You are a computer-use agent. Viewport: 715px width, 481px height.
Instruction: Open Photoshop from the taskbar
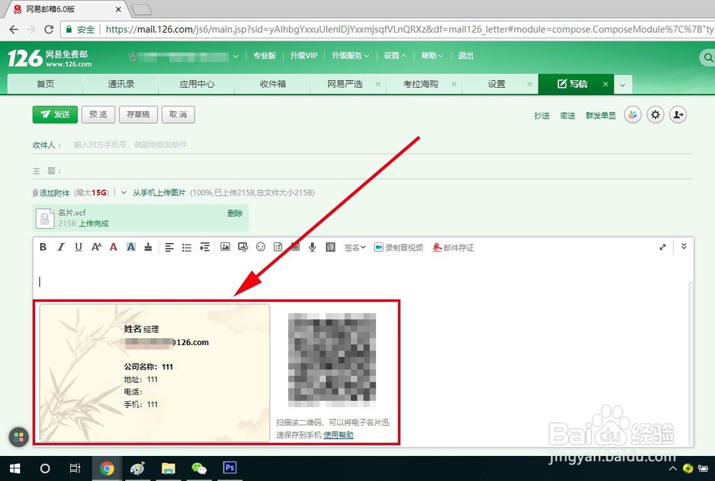coord(230,468)
